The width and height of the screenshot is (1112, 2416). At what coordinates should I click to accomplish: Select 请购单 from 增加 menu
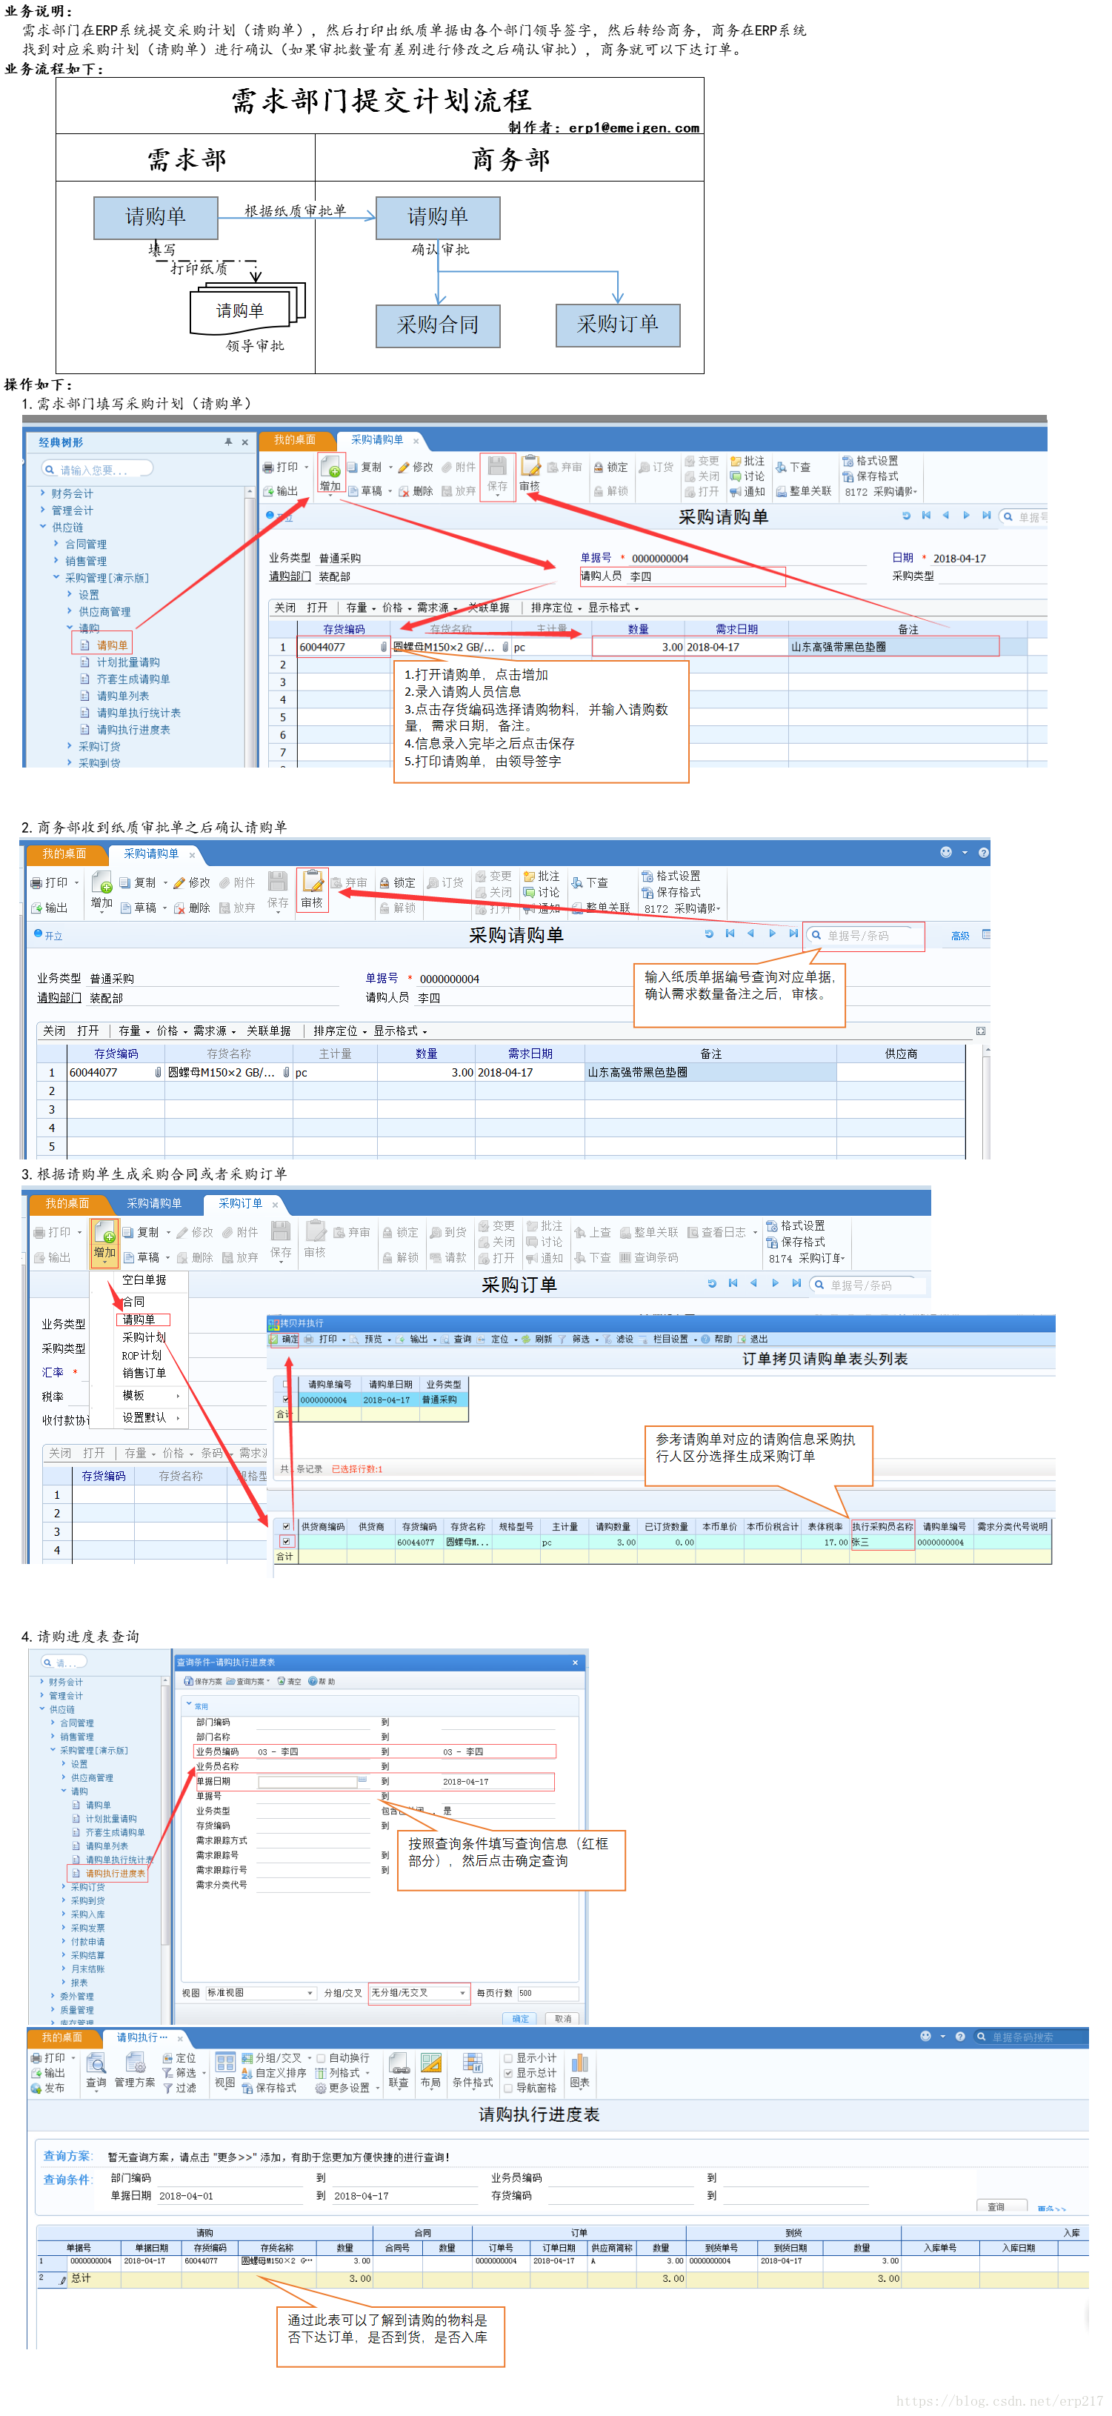coord(139,1320)
